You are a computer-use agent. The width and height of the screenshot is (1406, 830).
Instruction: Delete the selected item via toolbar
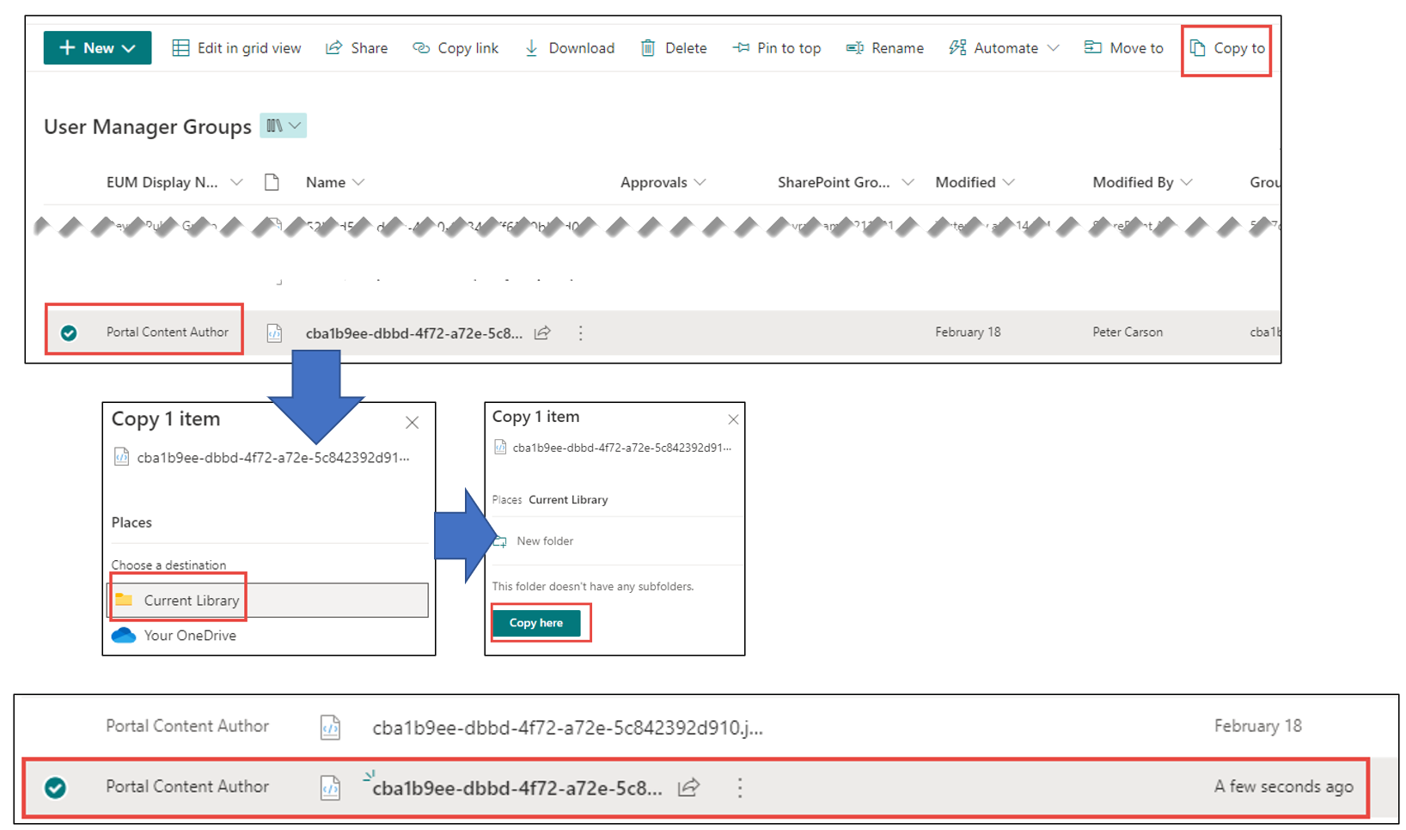click(674, 48)
